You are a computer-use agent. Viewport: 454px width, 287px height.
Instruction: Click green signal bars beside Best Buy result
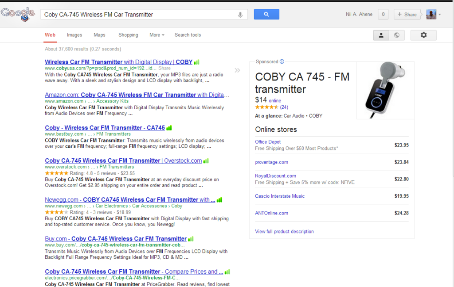pos(169,128)
